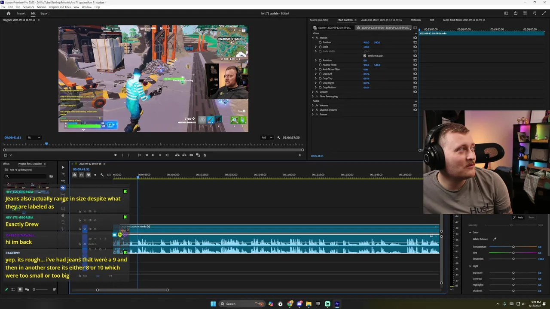The width and height of the screenshot is (550, 309).
Task: Switch to the Effects panel tab
Action: (x=6, y=164)
